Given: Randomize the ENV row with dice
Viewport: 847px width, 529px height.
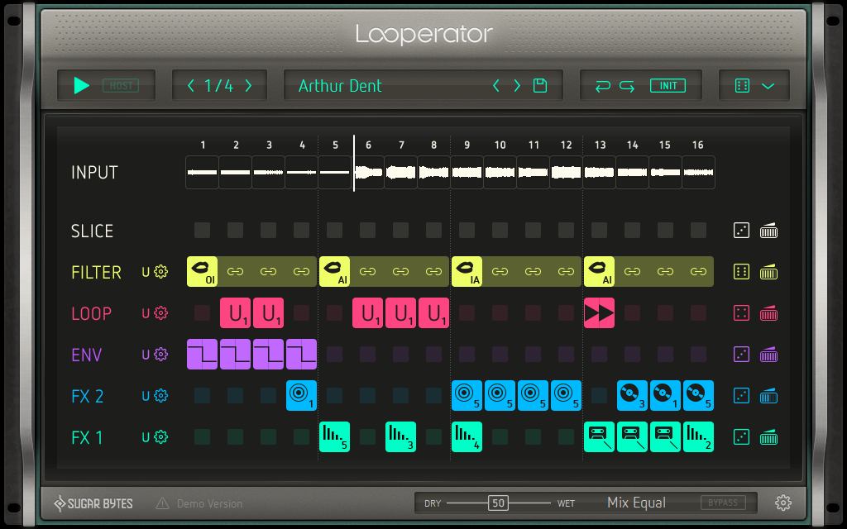Looking at the screenshot, I should [x=742, y=355].
